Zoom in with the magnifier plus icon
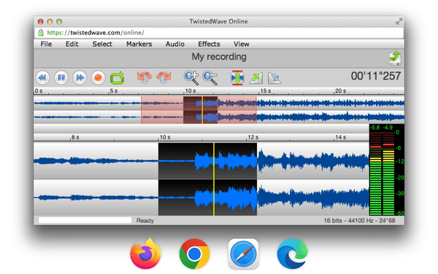This screenshot has width=438, height=274. click(191, 77)
